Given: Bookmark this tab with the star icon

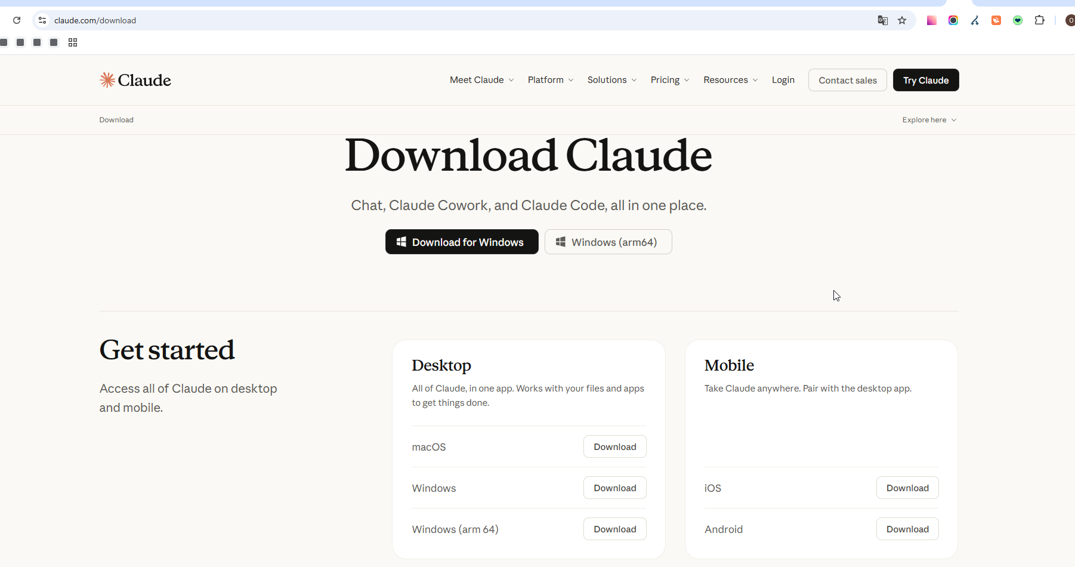Looking at the screenshot, I should [x=902, y=20].
